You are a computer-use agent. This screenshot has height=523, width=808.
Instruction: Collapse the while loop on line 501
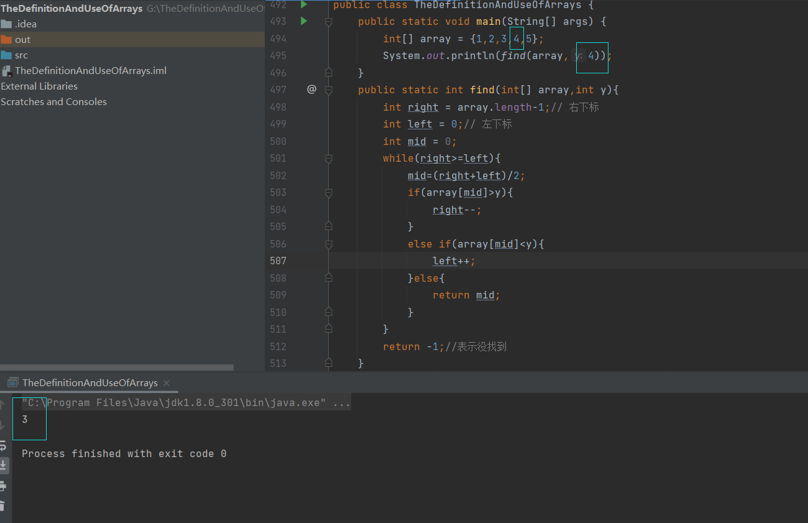point(329,159)
